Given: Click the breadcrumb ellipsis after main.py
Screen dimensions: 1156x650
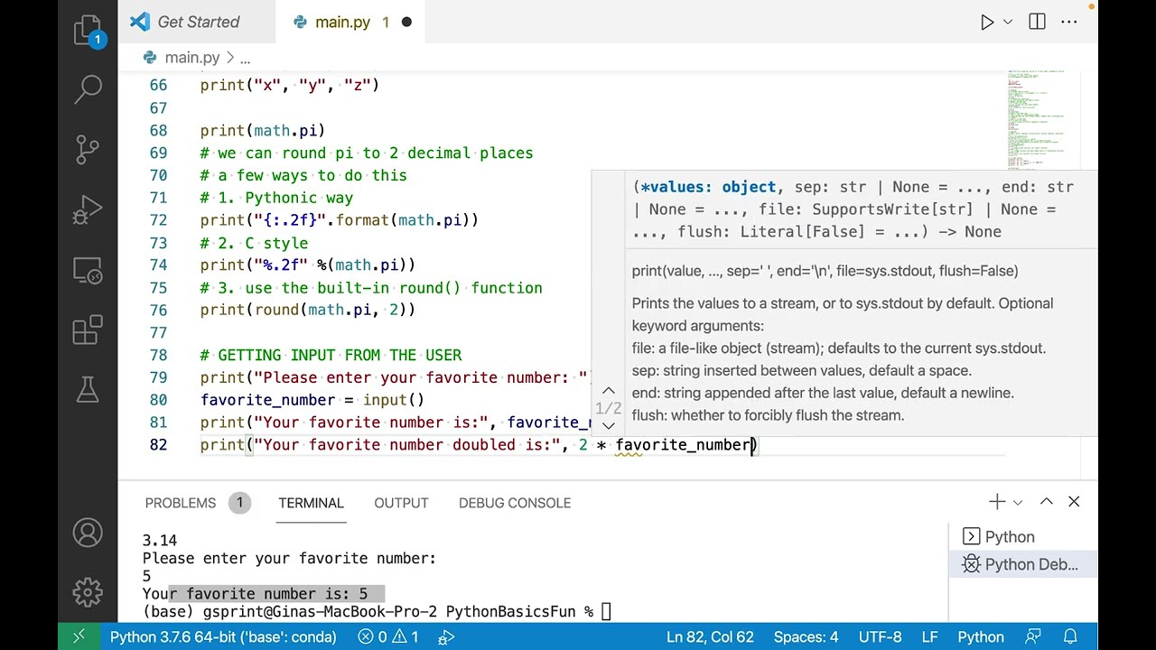Looking at the screenshot, I should pyautogui.click(x=245, y=58).
